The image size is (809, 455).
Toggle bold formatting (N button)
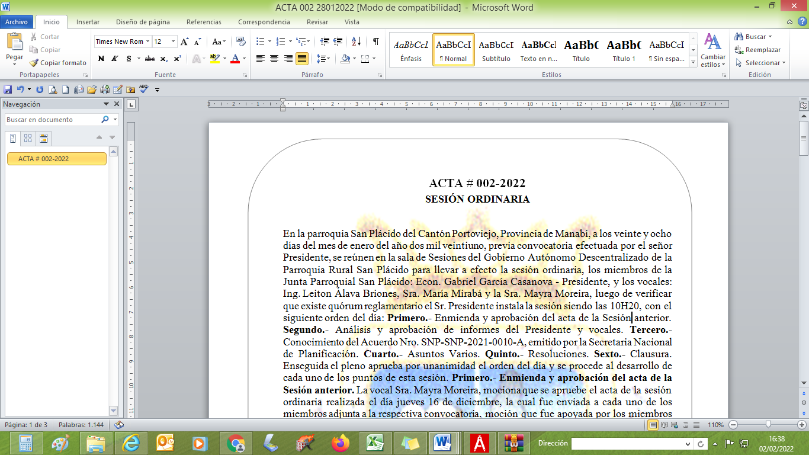pos(101,59)
